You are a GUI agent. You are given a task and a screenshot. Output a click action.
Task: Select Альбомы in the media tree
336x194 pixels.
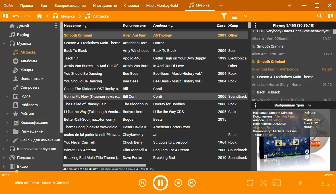(x=28, y=61)
